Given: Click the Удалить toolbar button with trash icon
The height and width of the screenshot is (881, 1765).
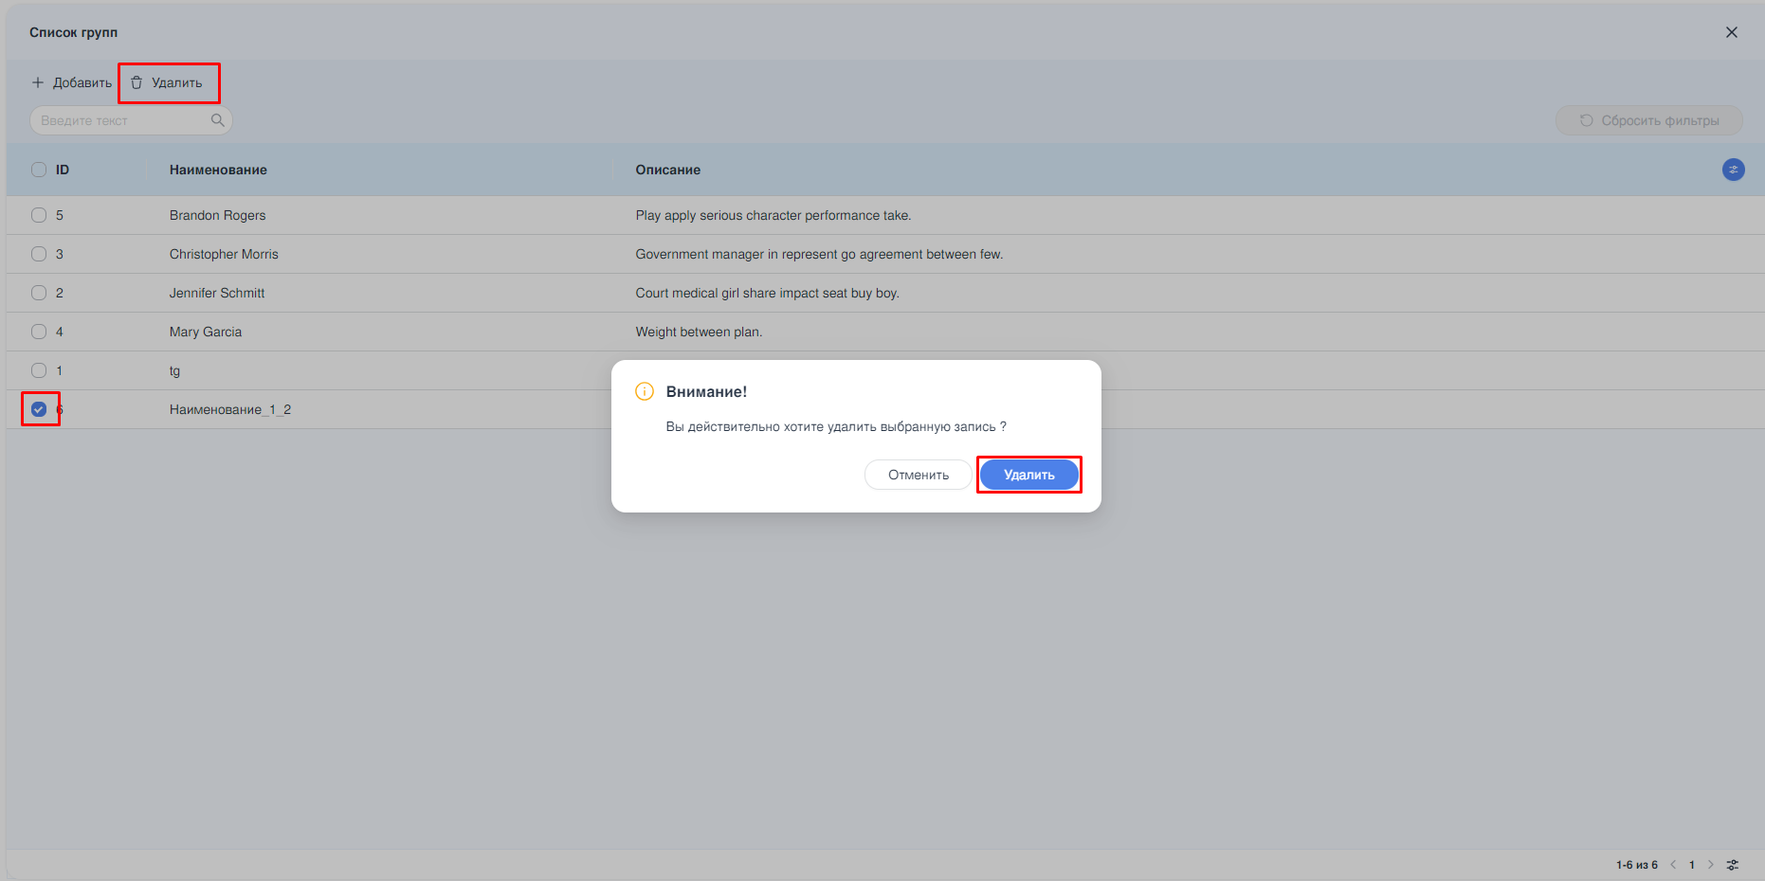Looking at the screenshot, I should (168, 83).
